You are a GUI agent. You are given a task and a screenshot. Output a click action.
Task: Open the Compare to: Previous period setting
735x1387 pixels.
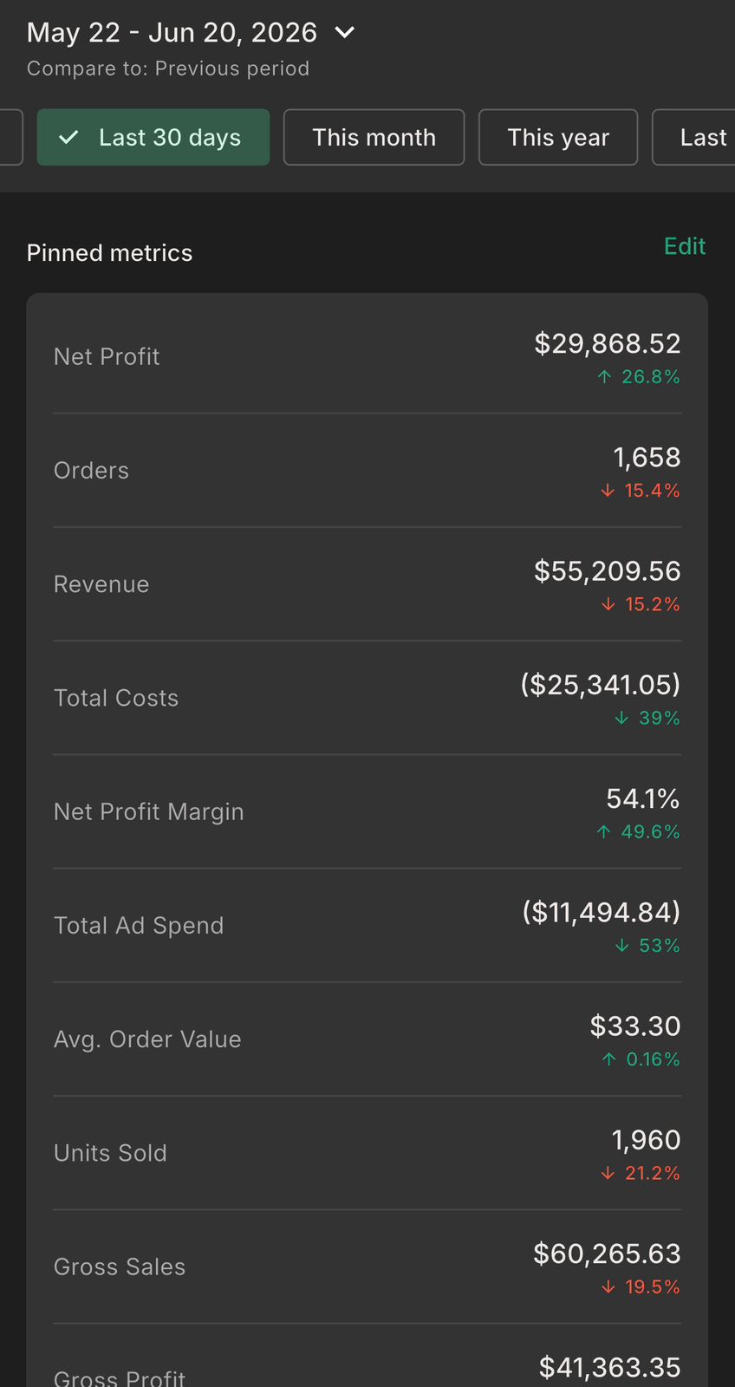[x=168, y=68]
